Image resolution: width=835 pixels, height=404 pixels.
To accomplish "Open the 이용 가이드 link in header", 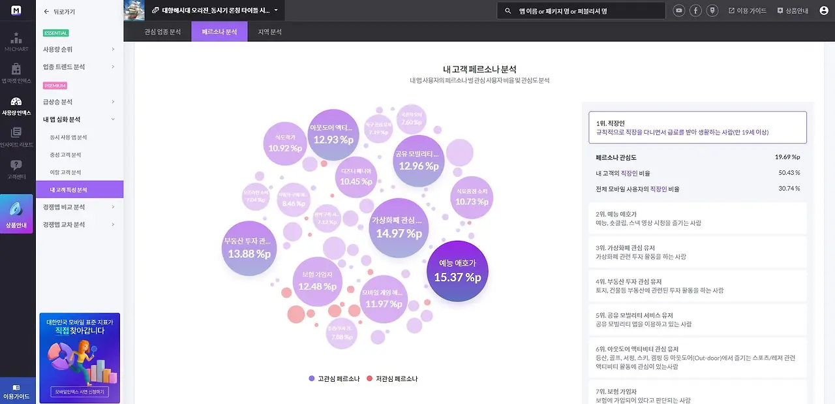I will (747, 11).
